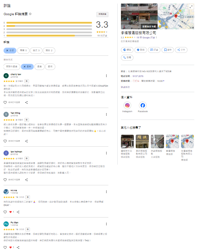
Task: Filter reviews by 習俗 2 chip
Action: pyautogui.click(x=49, y=51)
